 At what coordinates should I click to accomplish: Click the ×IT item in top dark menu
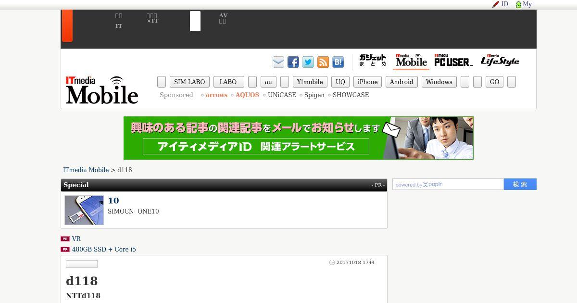coord(152,18)
